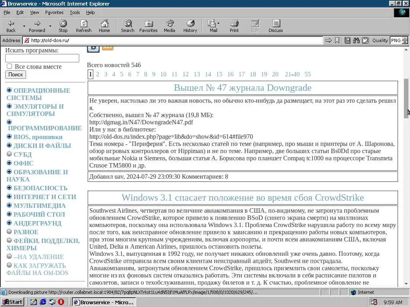Refresh the current page
410x307 pixels.
point(84,26)
